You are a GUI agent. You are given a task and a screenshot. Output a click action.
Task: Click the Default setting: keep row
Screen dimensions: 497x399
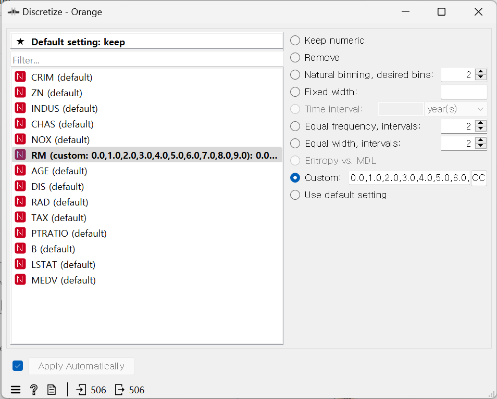pos(147,42)
